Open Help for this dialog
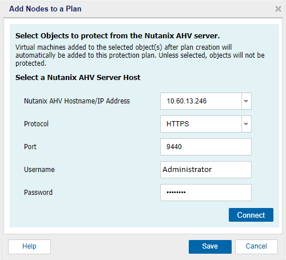 [x=29, y=247]
